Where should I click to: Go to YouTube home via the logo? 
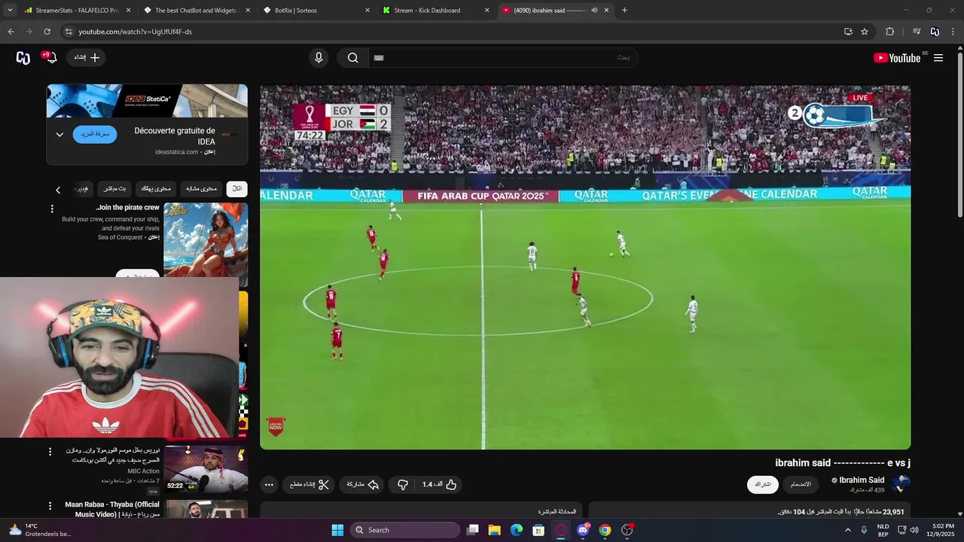click(897, 58)
